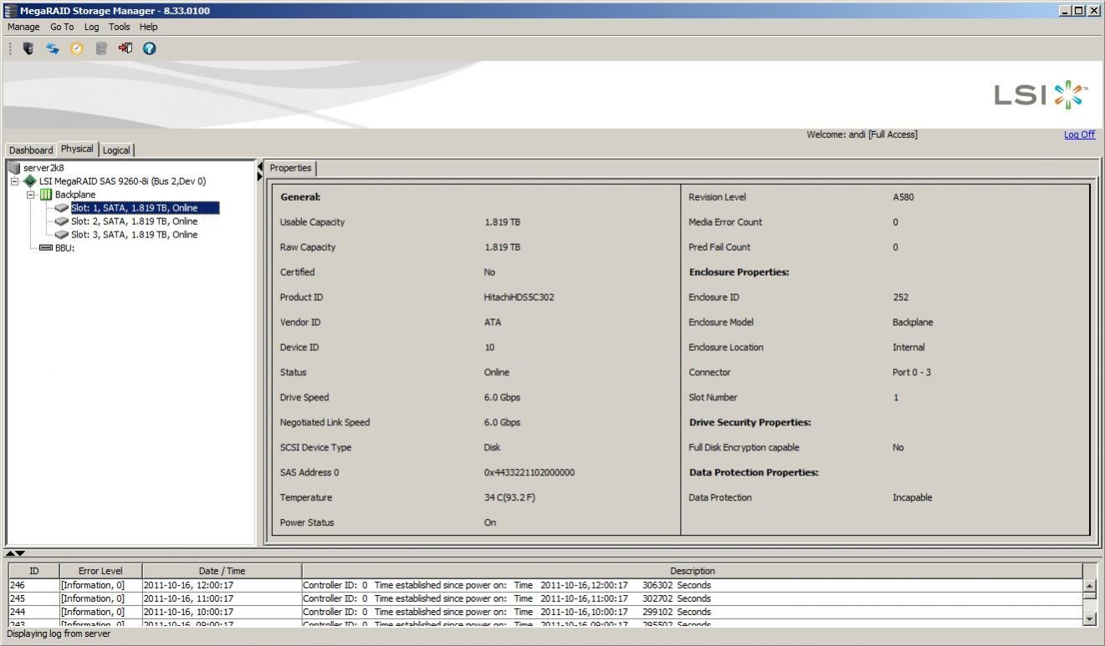The height and width of the screenshot is (646, 1105).
Task: Sort log by Error Level column header
Action: [100, 571]
